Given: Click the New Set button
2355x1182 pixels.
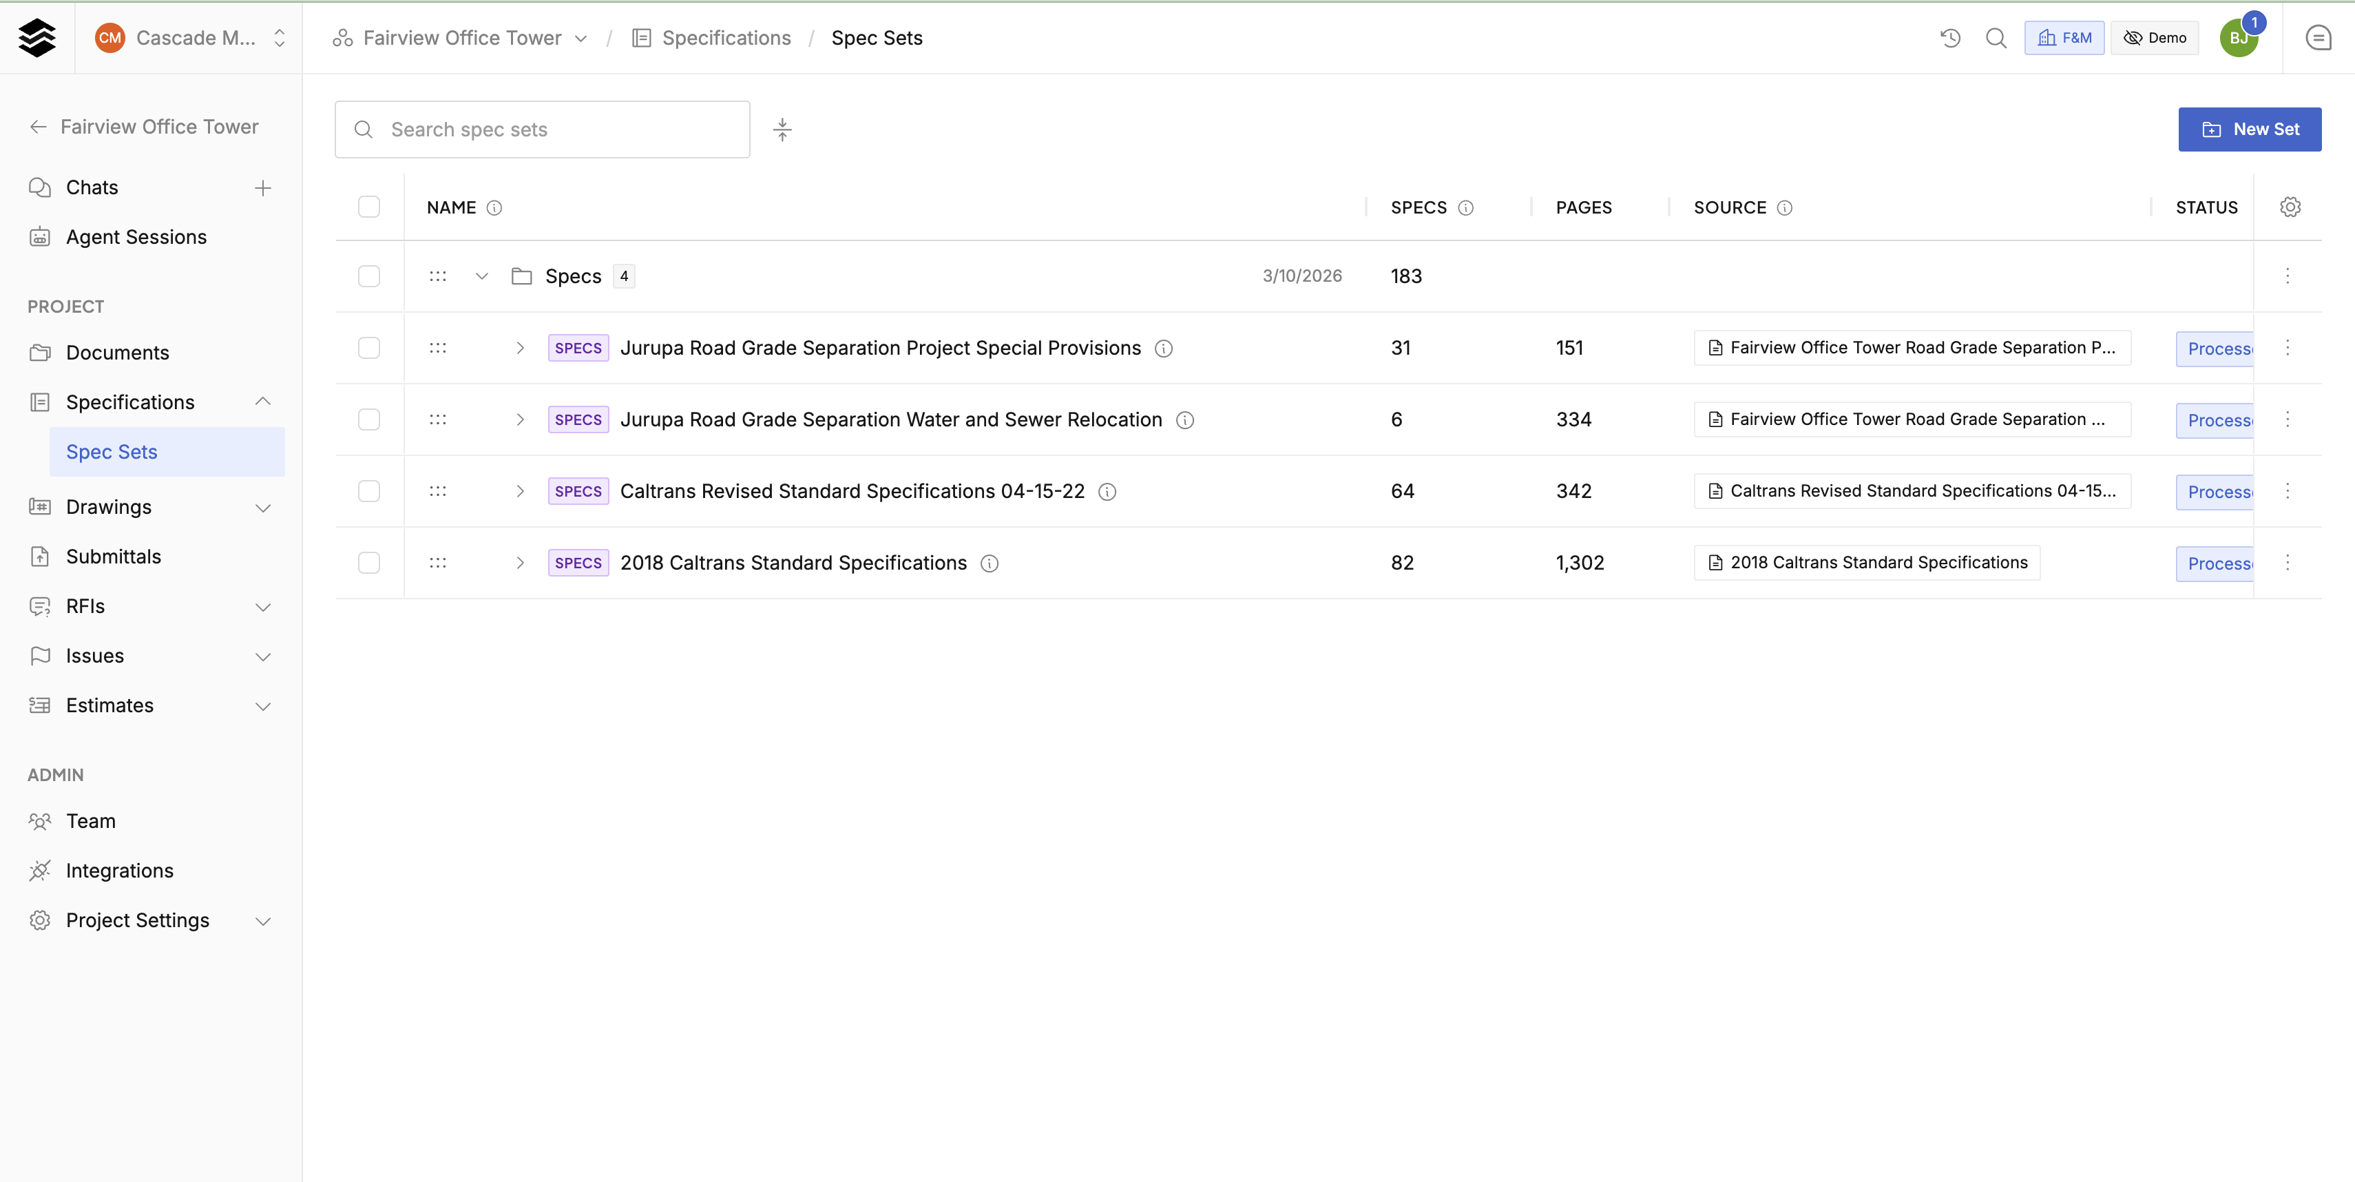Looking at the screenshot, I should 2249,129.
